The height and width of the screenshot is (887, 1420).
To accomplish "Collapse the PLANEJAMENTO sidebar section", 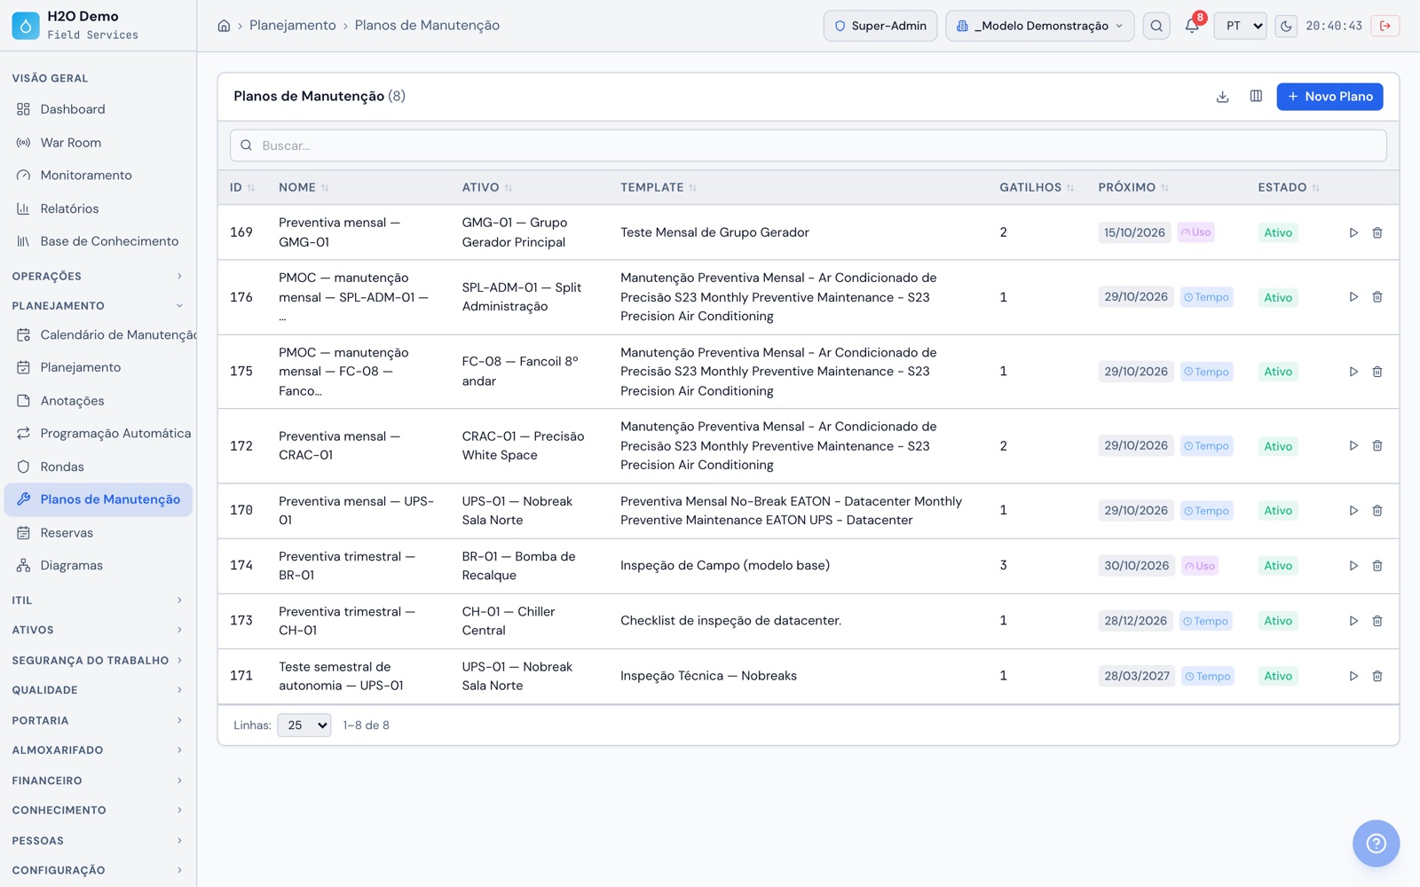I will 98,306.
